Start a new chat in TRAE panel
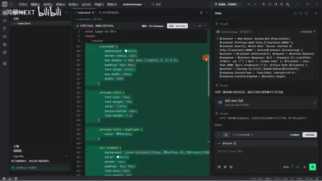Image resolution: width=322 pixels, height=181 pixels. [x=295, y=14]
